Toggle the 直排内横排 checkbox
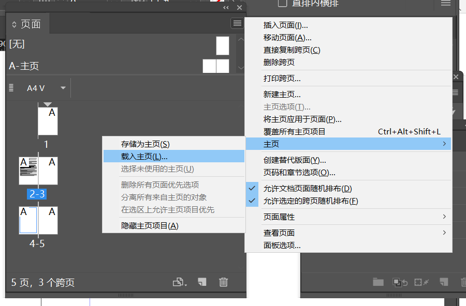Viewport: 466px width, 306px height. [282, 4]
